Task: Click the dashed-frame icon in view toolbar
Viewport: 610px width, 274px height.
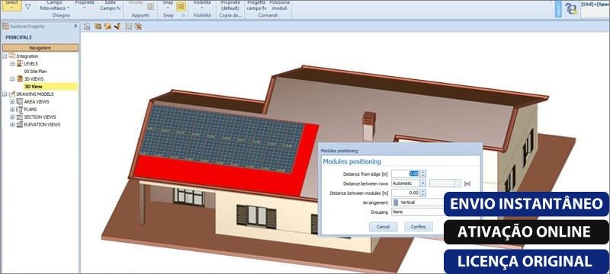Action: (128, 27)
